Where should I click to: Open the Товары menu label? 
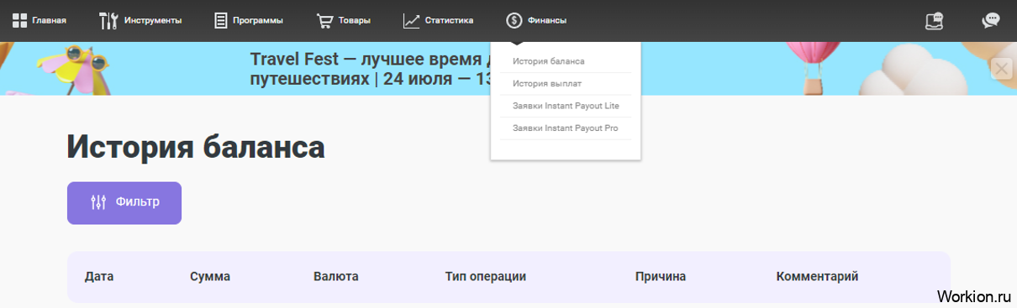point(355,20)
